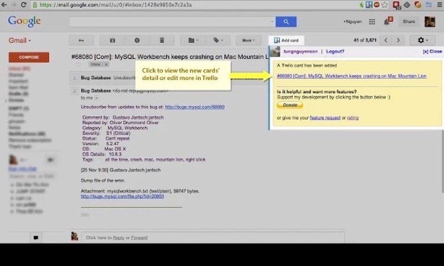This screenshot has width=444, height=266.
Task: Open the Gmail search button
Action: click(x=286, y=21)
